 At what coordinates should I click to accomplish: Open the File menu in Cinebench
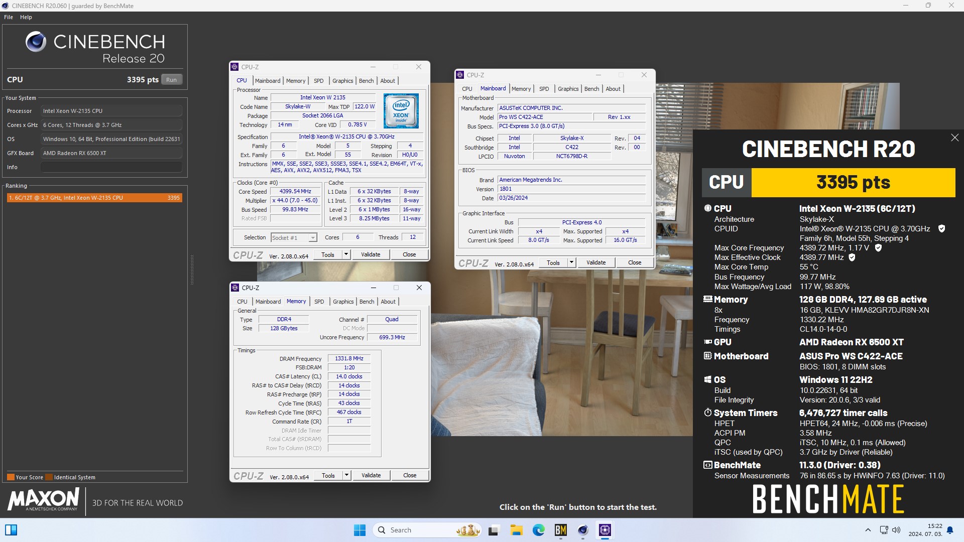9,17
